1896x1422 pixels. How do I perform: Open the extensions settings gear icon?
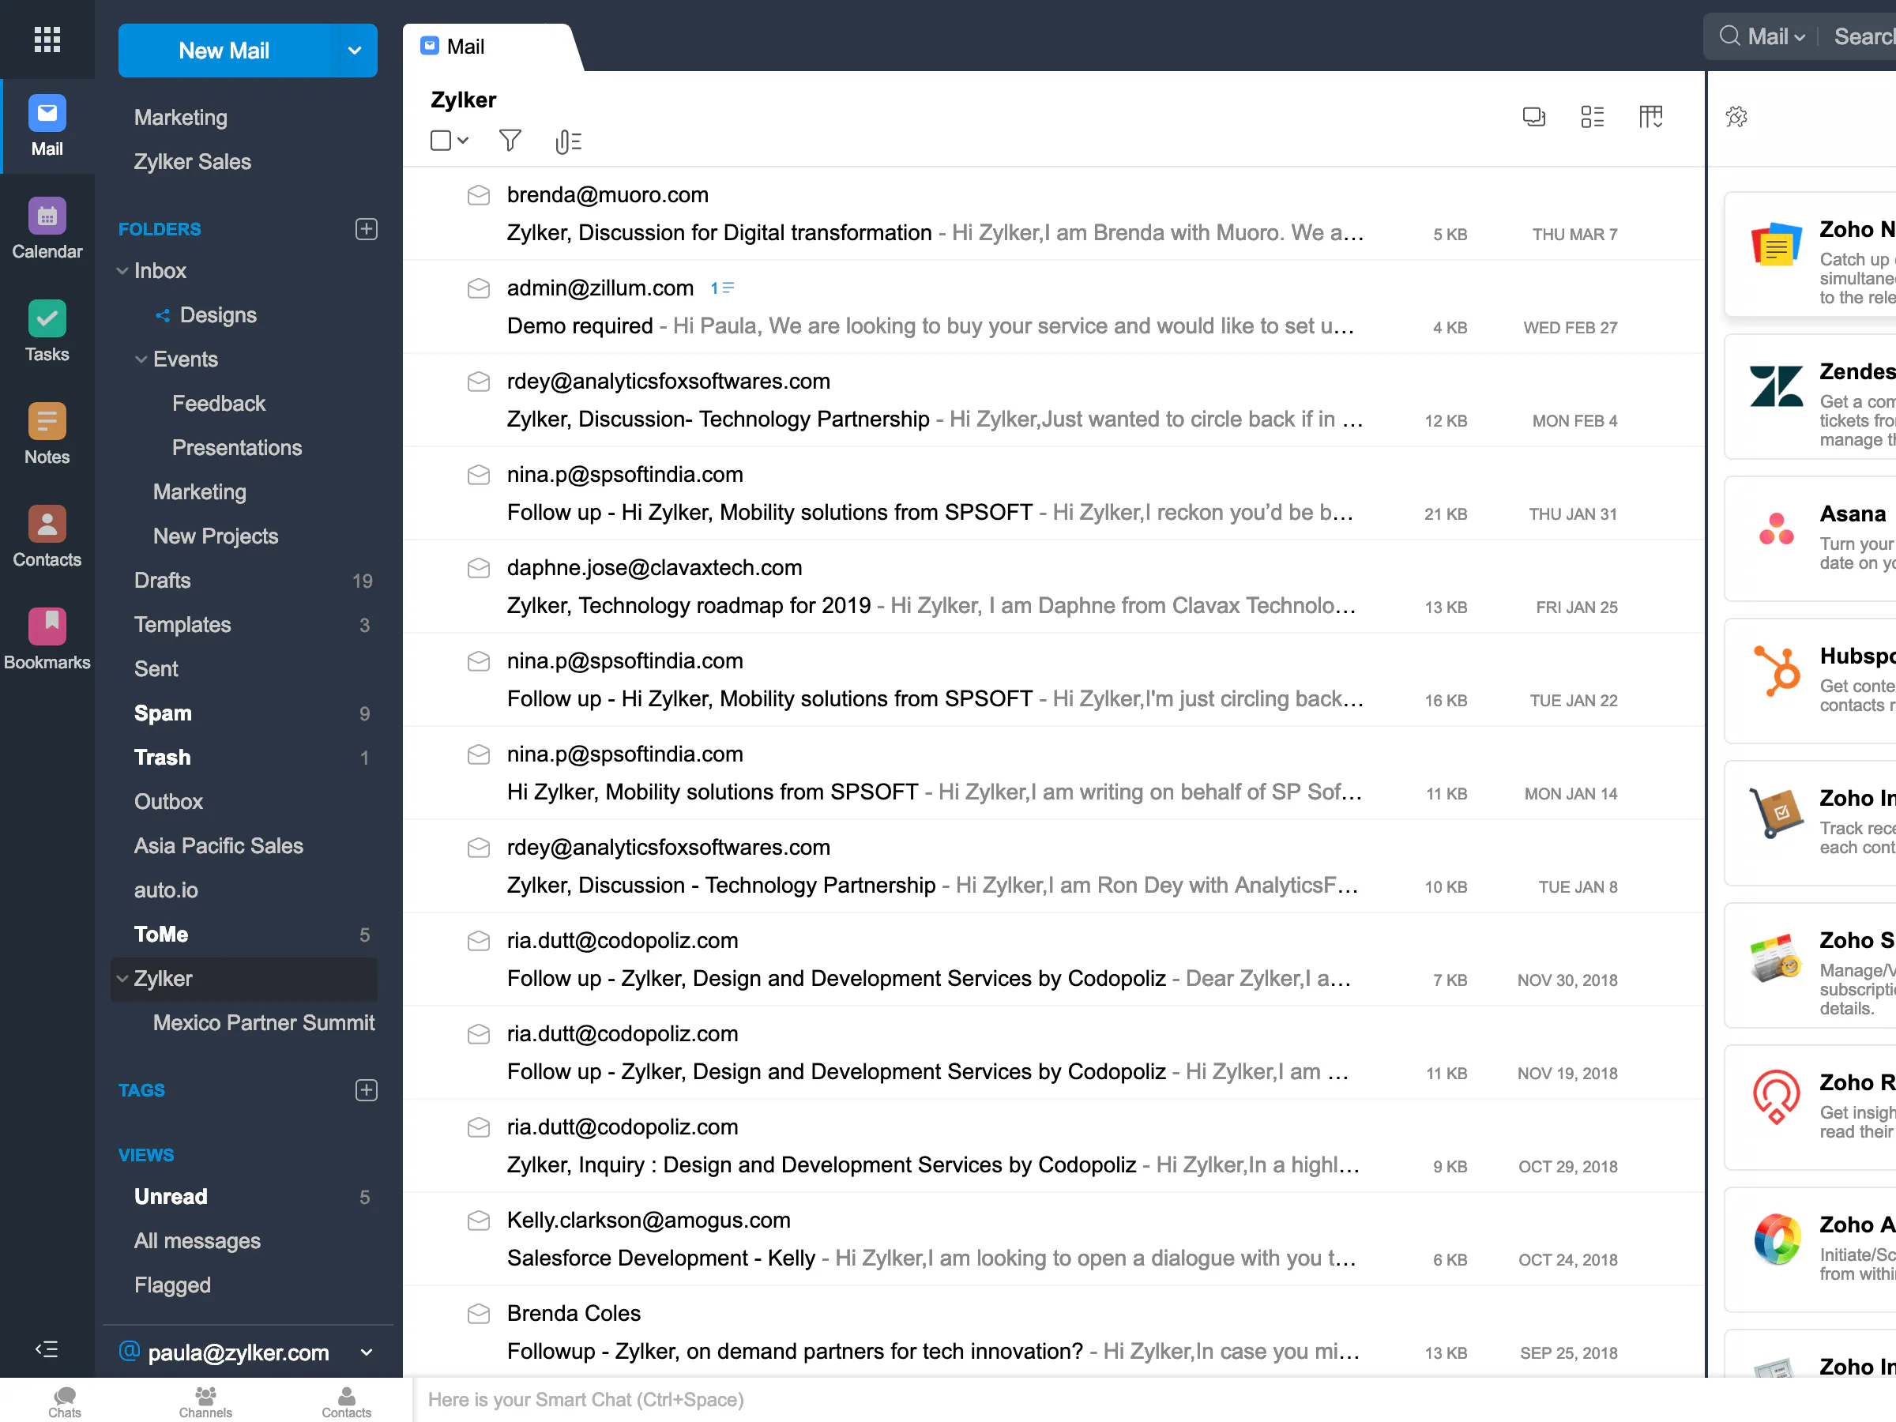click(x=1736, y=117)
